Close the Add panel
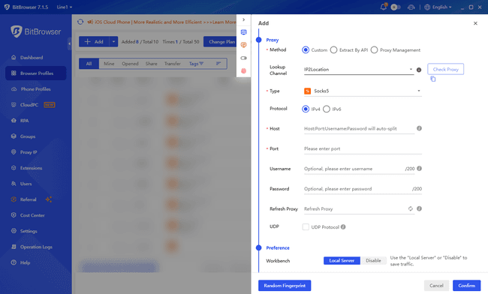Screen dimensions: 488x294 tap(475, 23)
